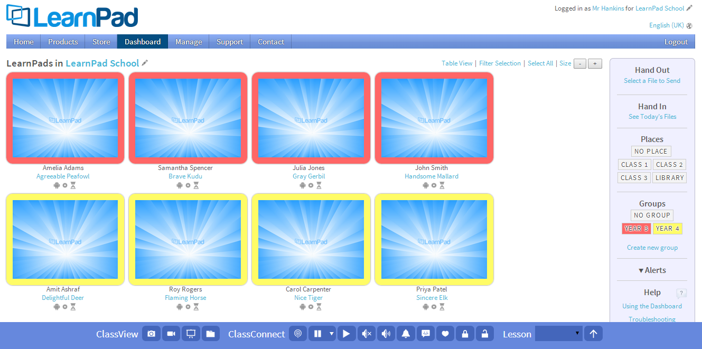The image size is (702, 349).
Task: Click the settings gear under Julia Jones
Action: pyautogui.click(x=311, y=185)
